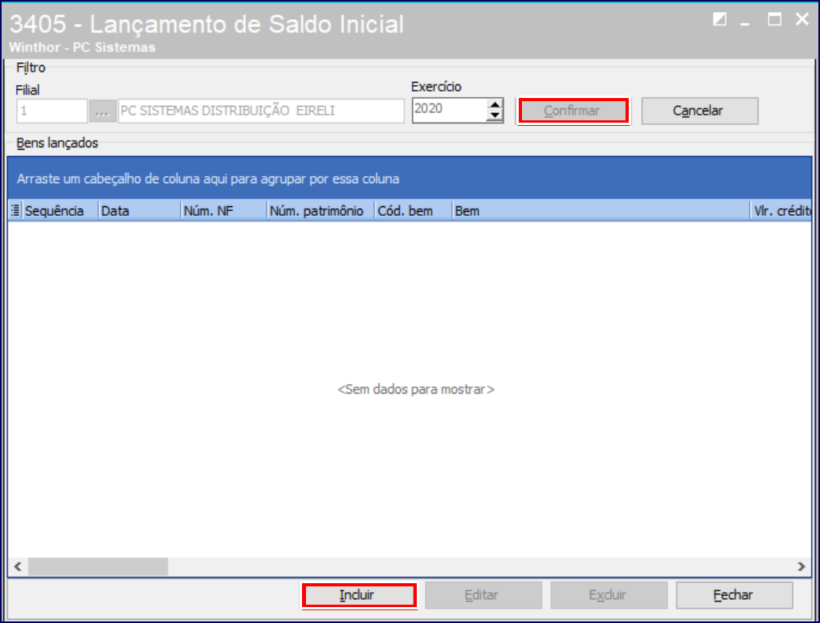This screenshot has height=623, width=820.
Task: Sort by Núm. NF column header
Action: coord(224,210)
